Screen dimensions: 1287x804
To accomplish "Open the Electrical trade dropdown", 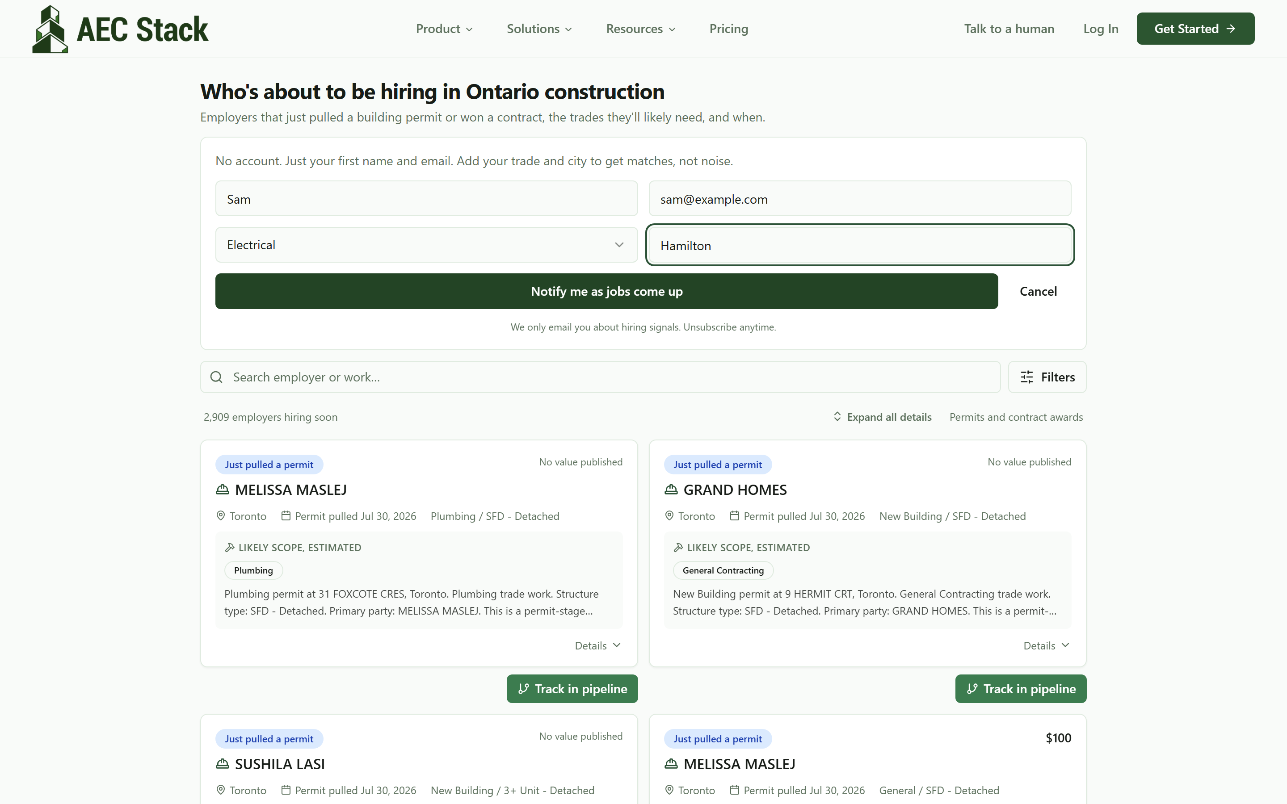I will pos(426,245).
